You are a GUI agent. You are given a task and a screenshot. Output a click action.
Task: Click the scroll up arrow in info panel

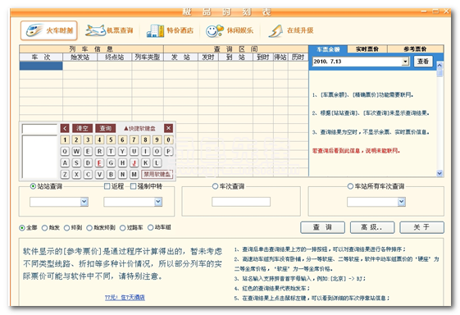coord(440,66)
